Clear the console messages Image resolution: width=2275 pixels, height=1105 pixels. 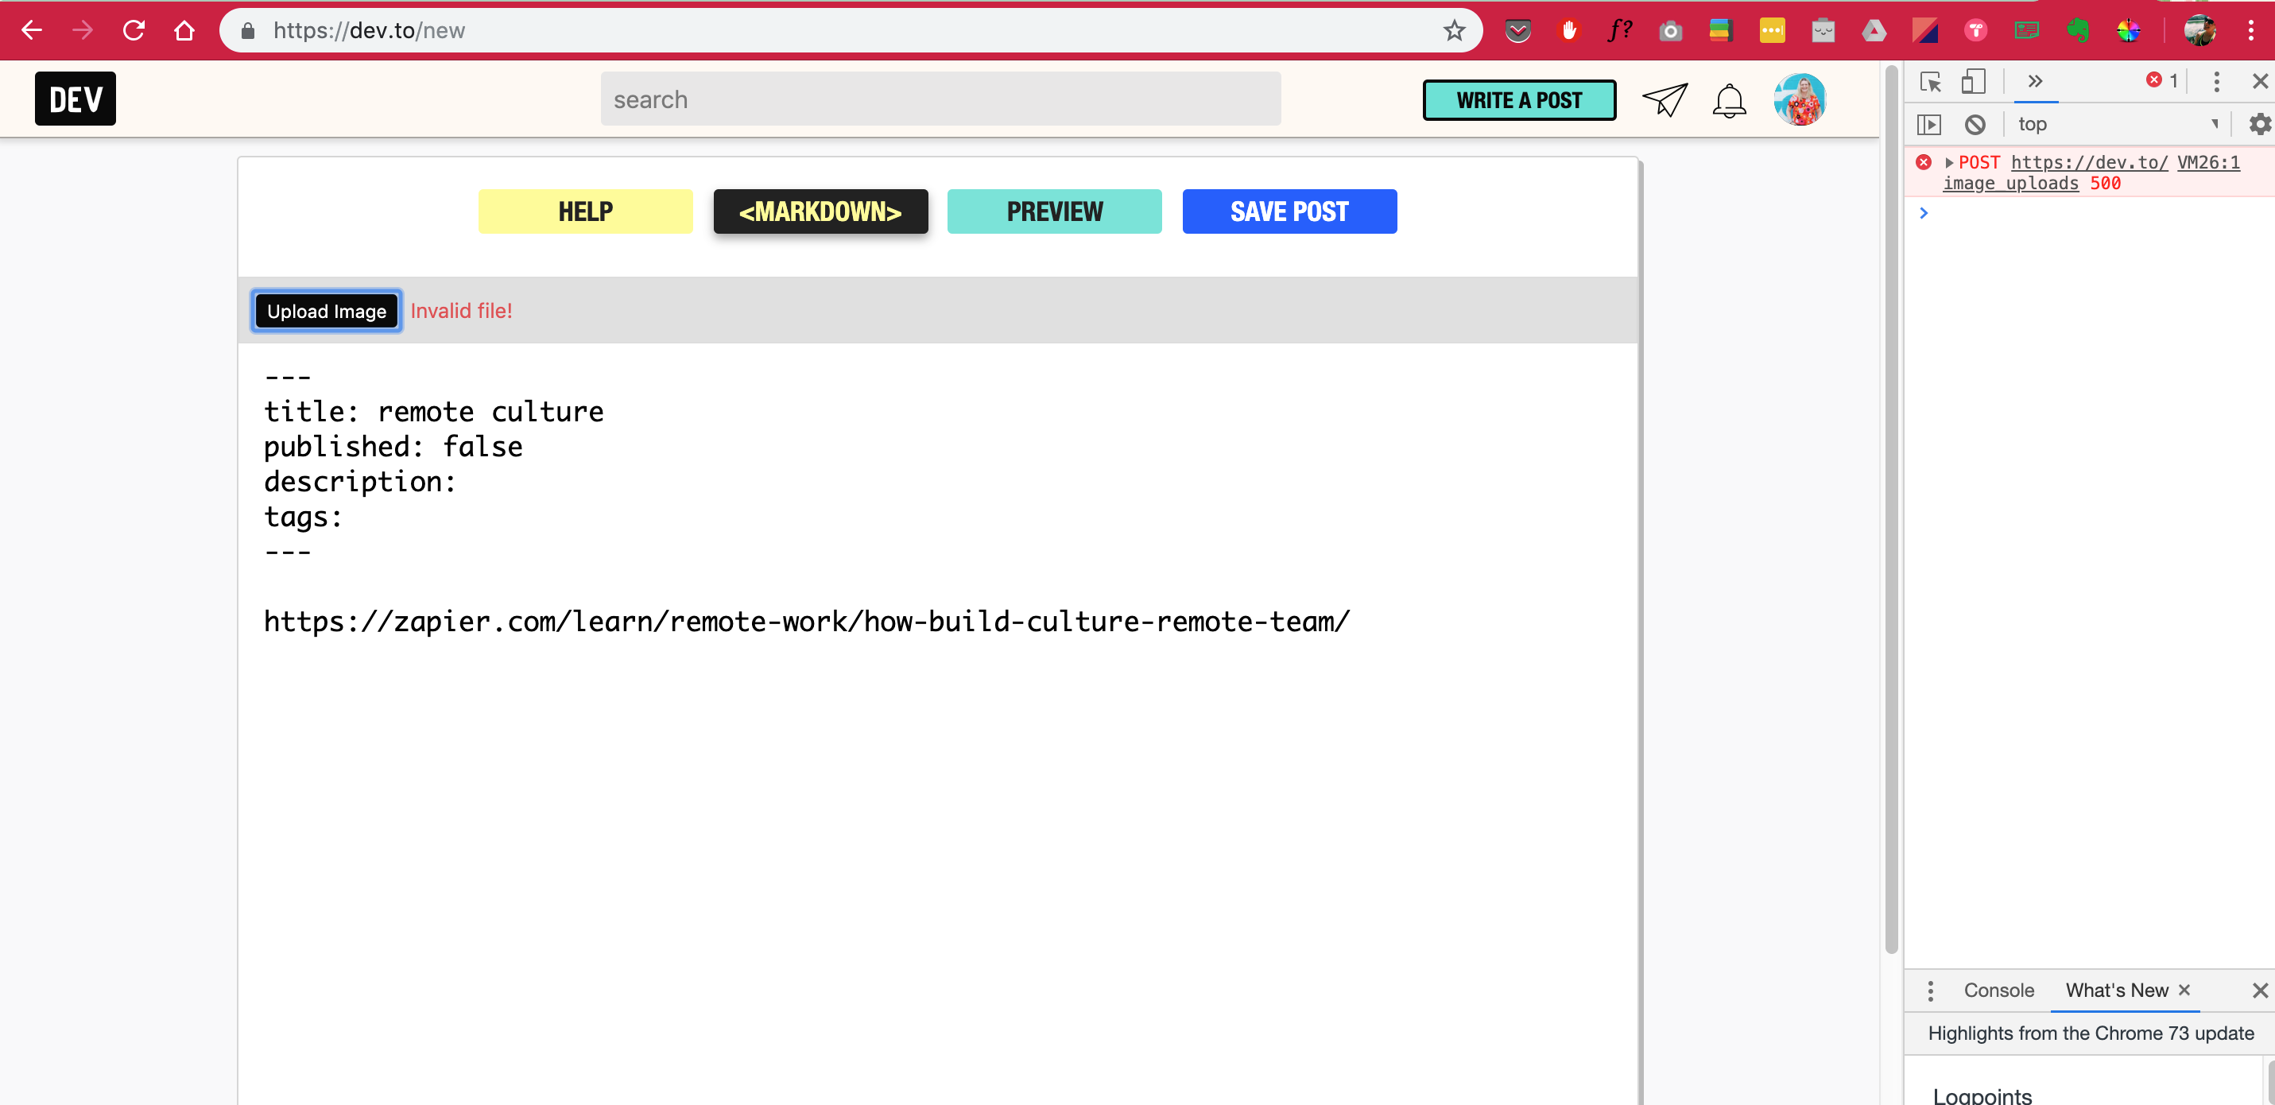pos(1975,125)
